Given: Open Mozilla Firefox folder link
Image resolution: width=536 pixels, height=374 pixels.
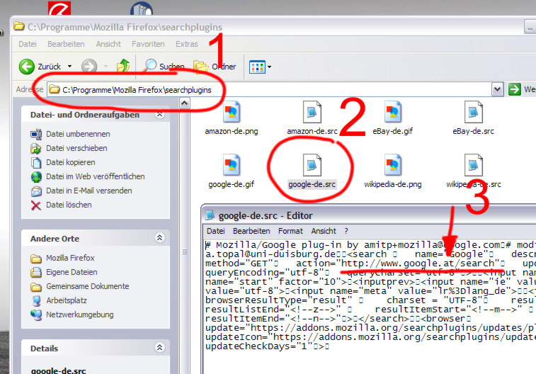Looking at the screenshot, I should [70, 258].
